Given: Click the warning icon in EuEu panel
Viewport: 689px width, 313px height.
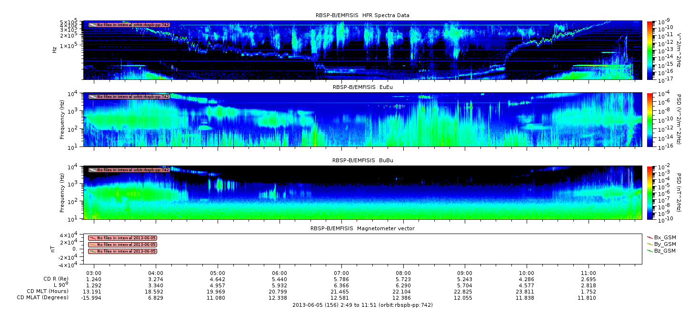Looking at the screenshot, I should coord(92,97).
